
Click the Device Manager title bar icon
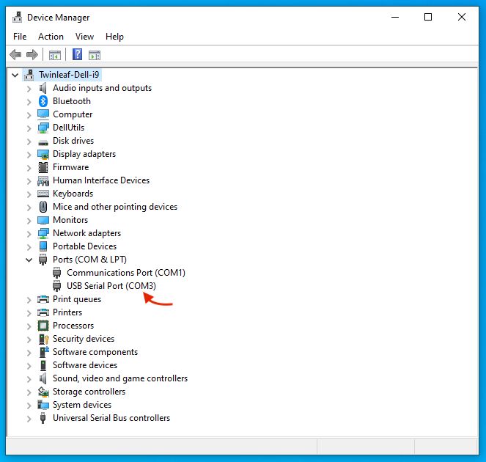tap(17, 17)
